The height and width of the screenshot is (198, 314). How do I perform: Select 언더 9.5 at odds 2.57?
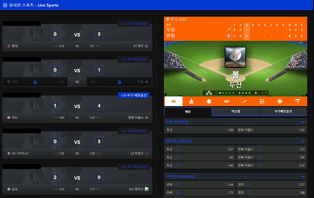click(271, 185)
